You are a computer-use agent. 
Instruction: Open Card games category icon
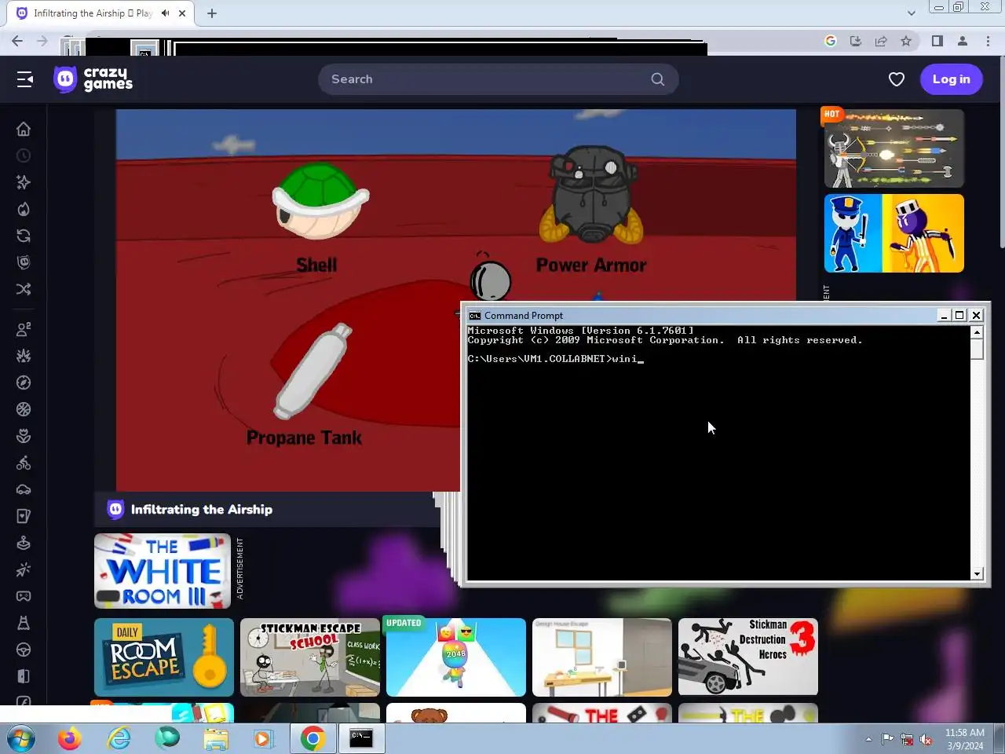(x=24, y=516)
